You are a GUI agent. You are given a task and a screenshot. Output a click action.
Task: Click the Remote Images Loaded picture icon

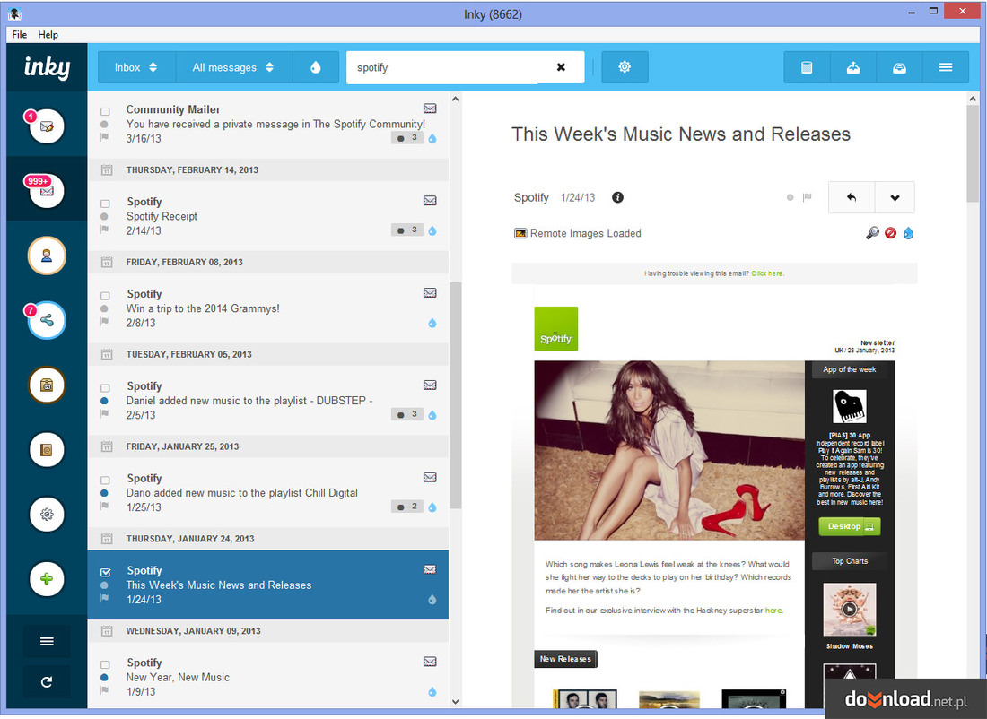coord(520,233)
